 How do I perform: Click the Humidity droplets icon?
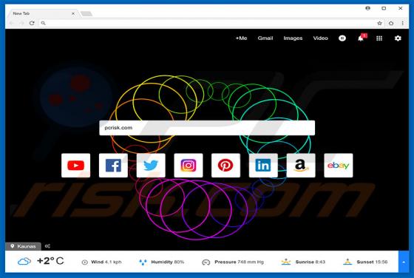tap(143, 262)
